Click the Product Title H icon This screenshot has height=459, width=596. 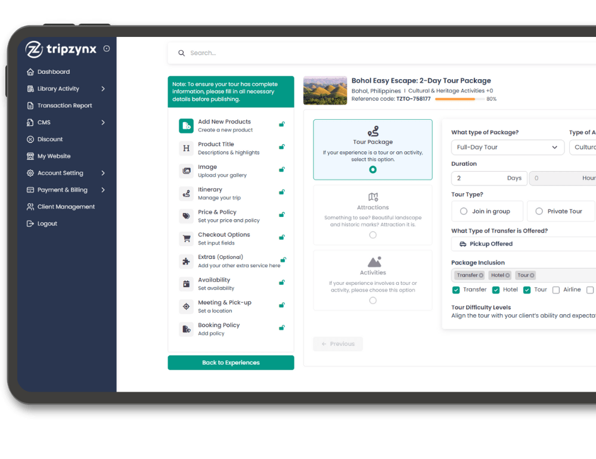(x=186, y=148)
